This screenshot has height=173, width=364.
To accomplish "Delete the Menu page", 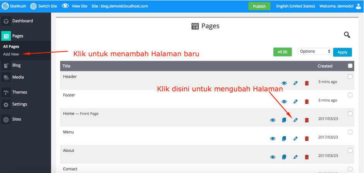I will tap(307, 139).
